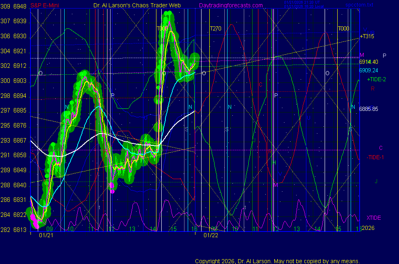Click the cyan 6909.24 price readout
The image size is (399, 264).
pyautogui.click(x=369, y=70)
